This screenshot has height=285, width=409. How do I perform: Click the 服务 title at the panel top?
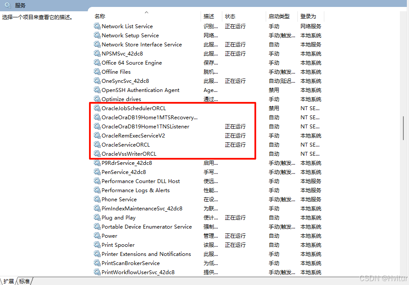(20, 6)
